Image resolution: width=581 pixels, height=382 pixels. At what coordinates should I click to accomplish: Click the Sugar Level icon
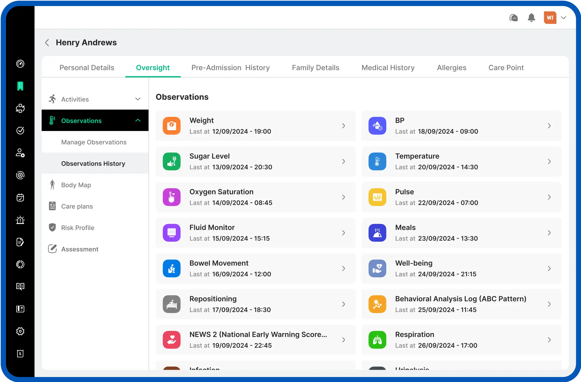coord(172,161)
